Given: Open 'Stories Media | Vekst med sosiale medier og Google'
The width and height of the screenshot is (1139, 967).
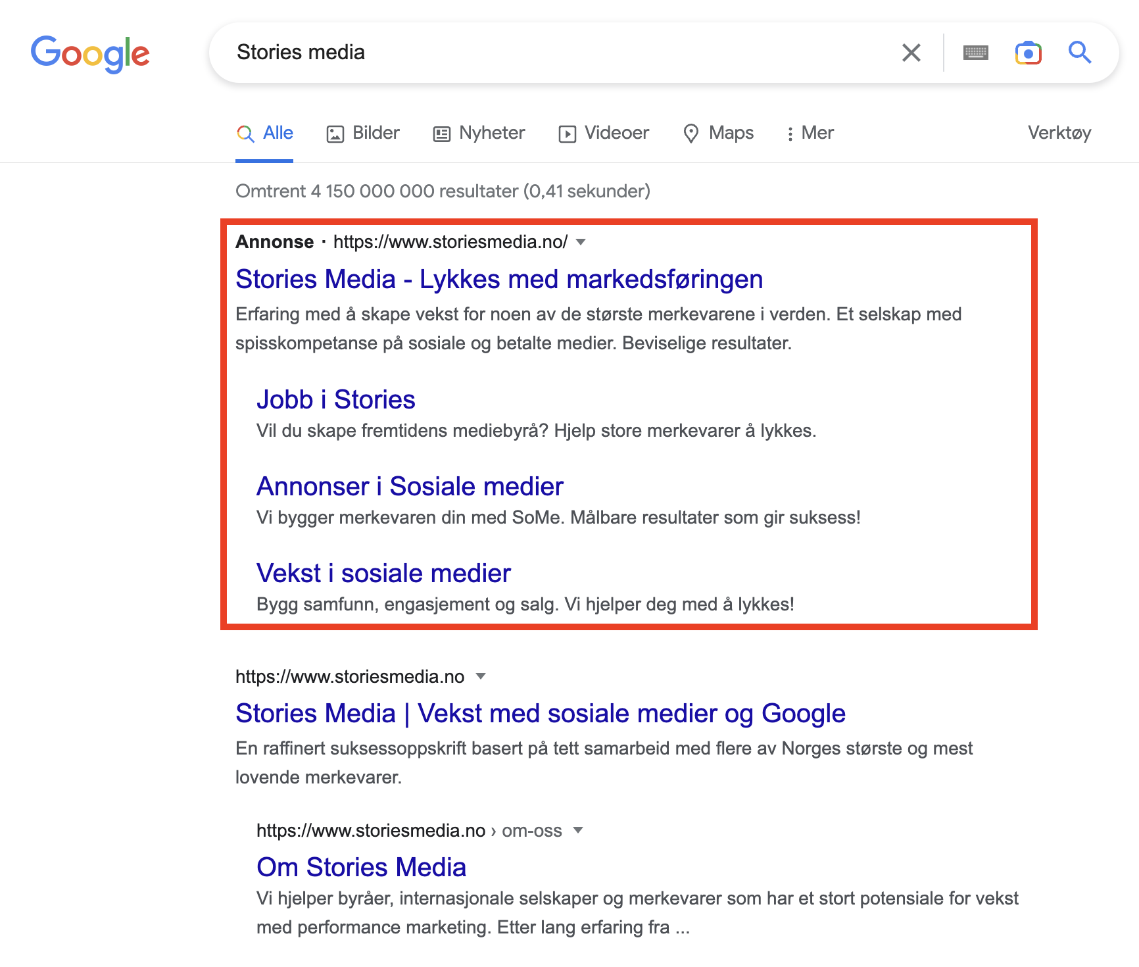Looking at the screenshot, I should point(541,714).
